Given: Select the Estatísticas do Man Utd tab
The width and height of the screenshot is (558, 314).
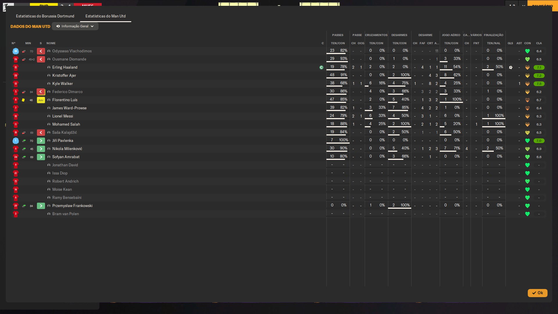Looking at the screenshot, I should 105,16.
